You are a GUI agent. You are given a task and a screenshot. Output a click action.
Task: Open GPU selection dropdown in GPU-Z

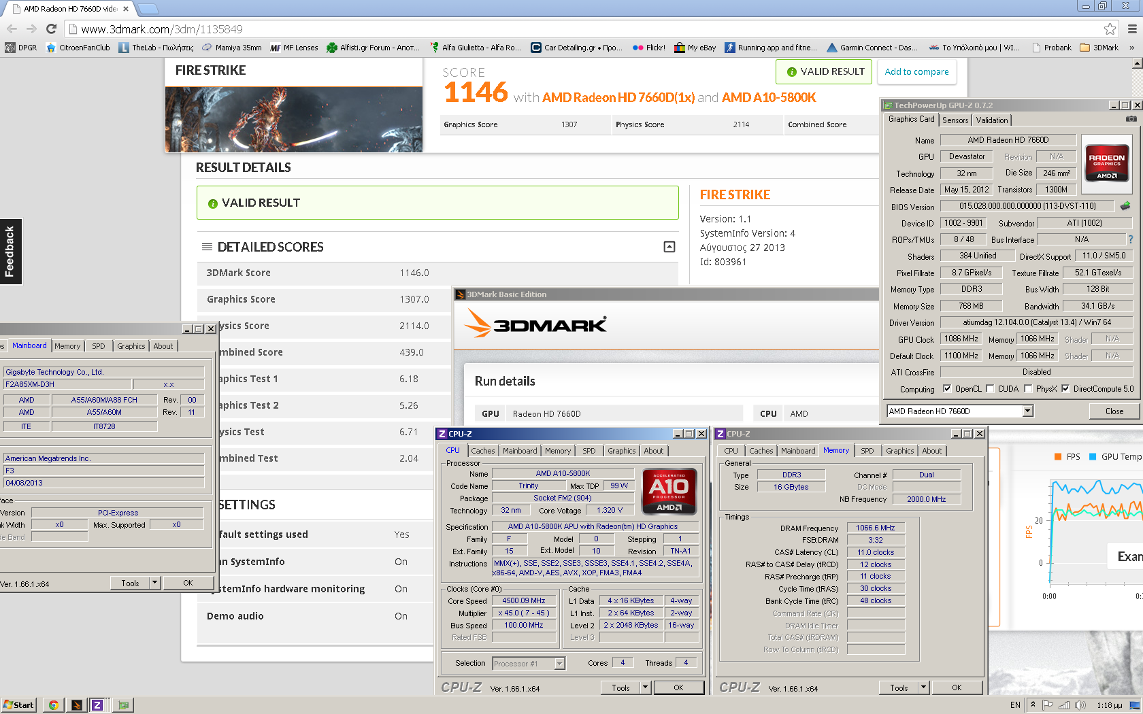[1028, 411]
